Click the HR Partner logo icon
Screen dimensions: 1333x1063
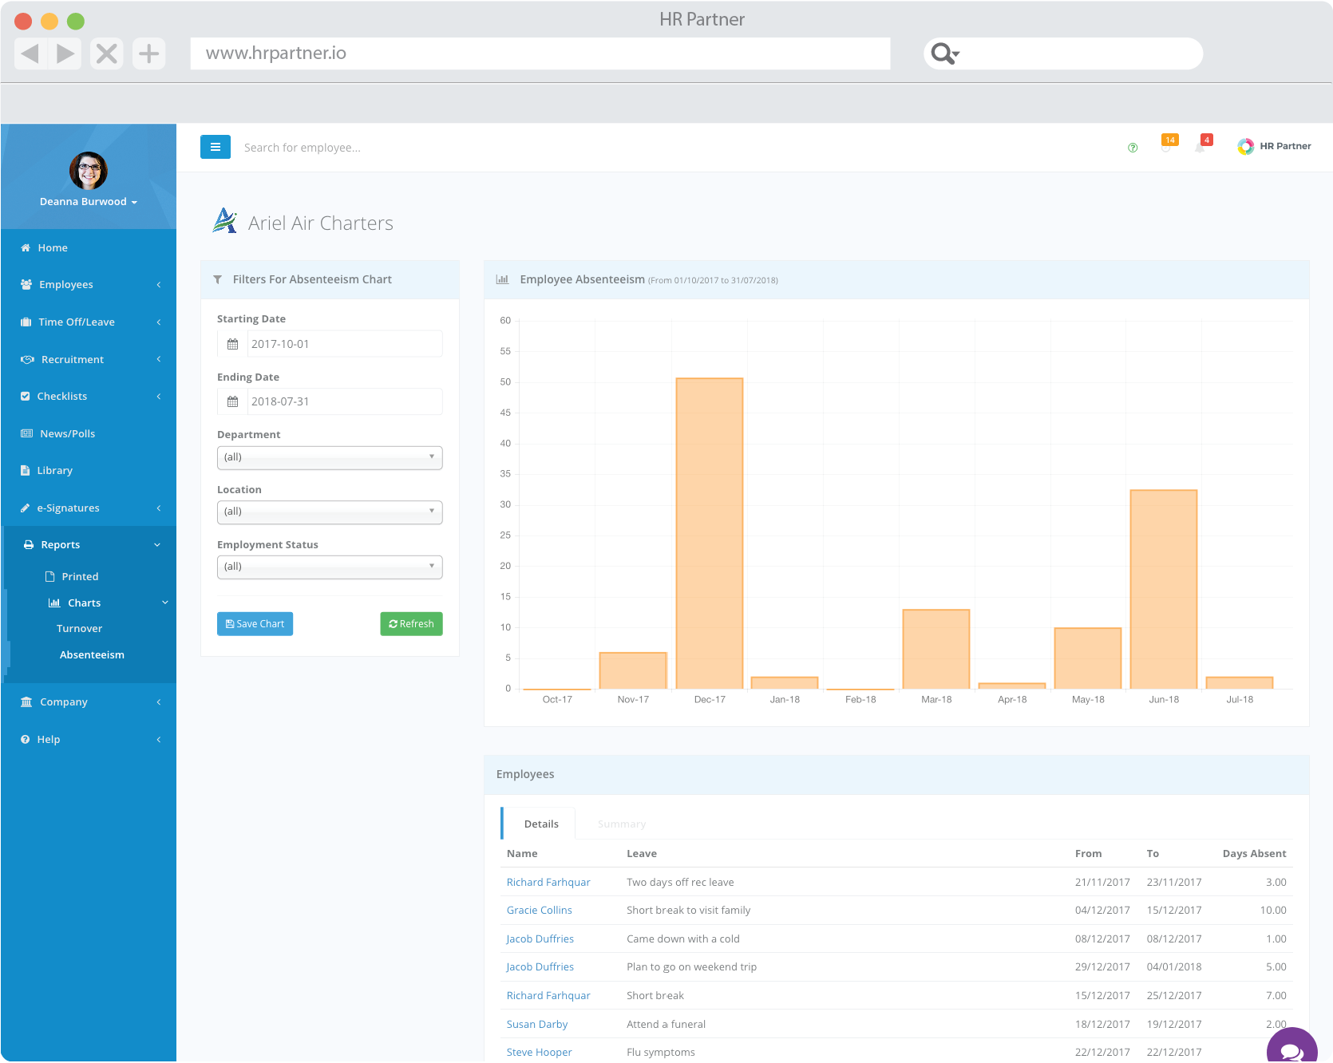click(x=1245, y=147)
